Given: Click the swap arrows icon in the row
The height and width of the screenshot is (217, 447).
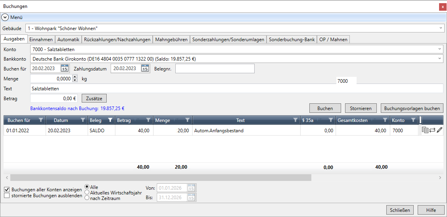Looking at the screenshot, I should click(432, 130).
